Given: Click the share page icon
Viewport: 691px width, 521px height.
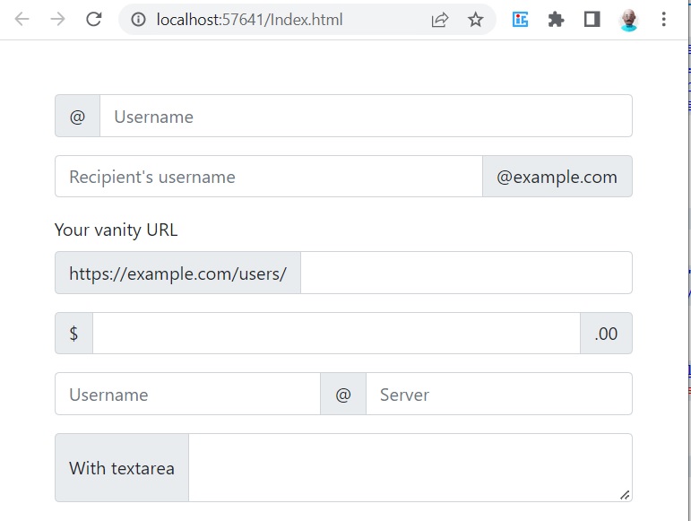Looking at the screenshot, I should [439, 20].
